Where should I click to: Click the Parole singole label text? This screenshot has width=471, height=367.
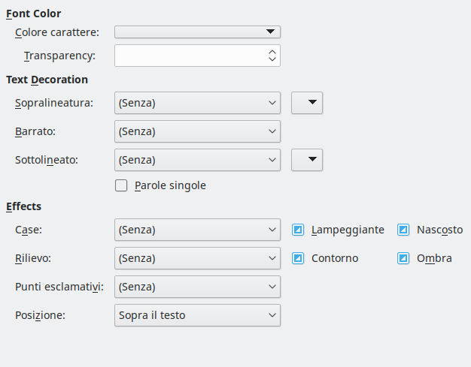[170, 185]
